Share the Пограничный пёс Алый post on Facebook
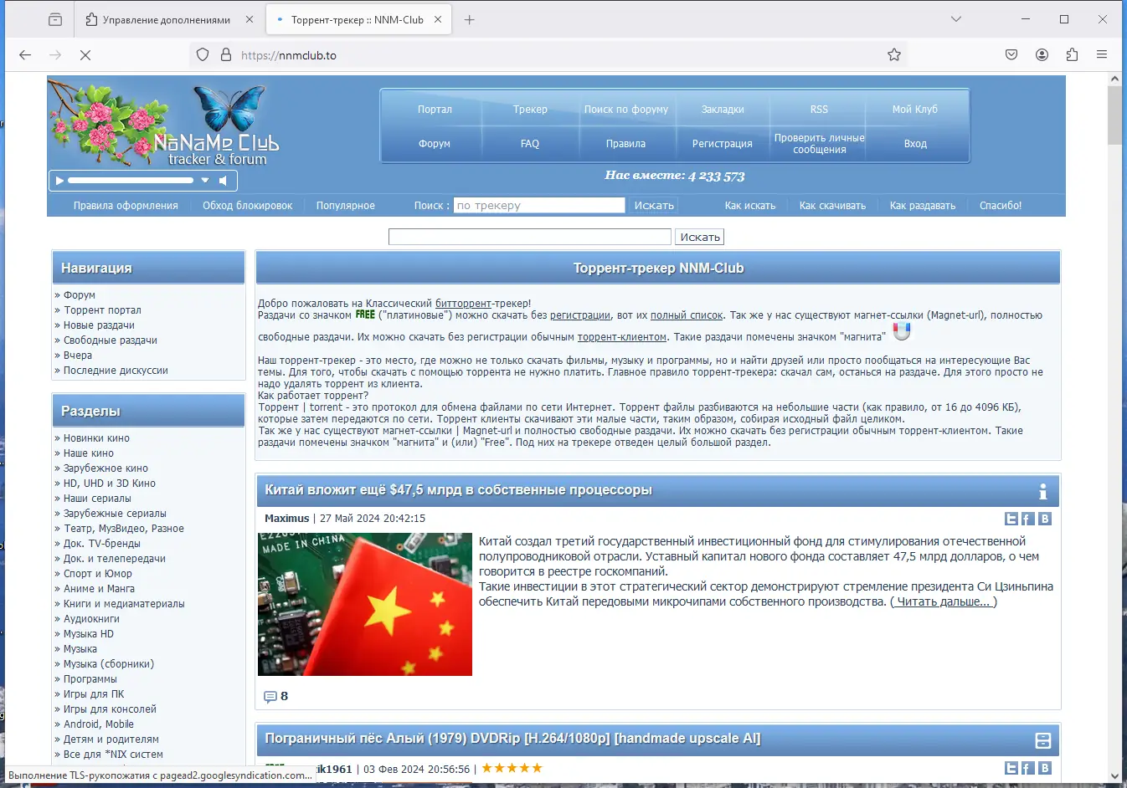 pos(1027,768)
